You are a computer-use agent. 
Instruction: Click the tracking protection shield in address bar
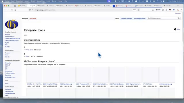(30, 10)
